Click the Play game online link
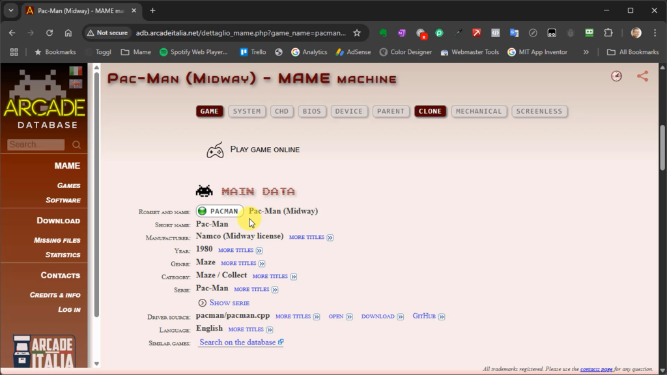Viewport: 667px width, 375px height. [x=264, y=150]
